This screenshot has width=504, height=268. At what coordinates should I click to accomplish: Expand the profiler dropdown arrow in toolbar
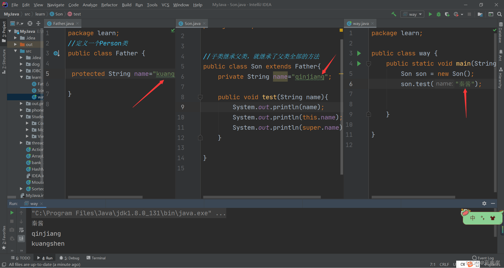(x=462, y=14)
